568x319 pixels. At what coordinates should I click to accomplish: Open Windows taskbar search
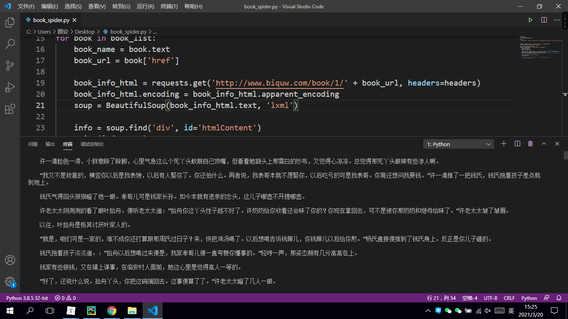point(30,310)
